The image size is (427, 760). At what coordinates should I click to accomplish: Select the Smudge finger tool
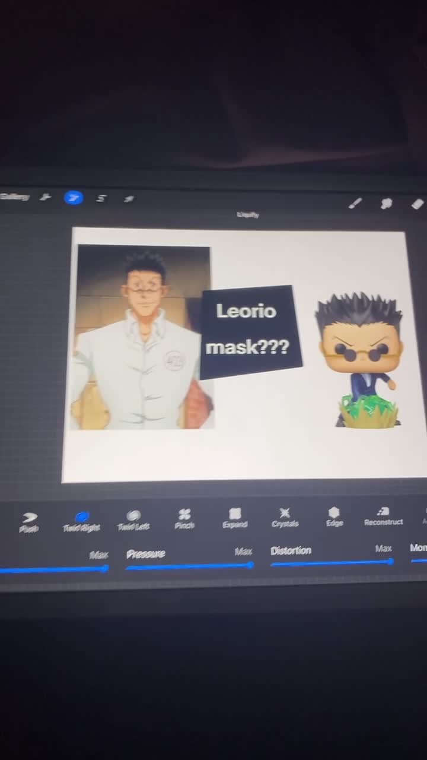click(x=387, y=204)
